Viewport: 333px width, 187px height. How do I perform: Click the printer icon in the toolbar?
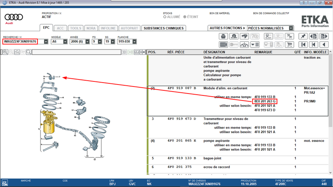click(x=223, y=36)
